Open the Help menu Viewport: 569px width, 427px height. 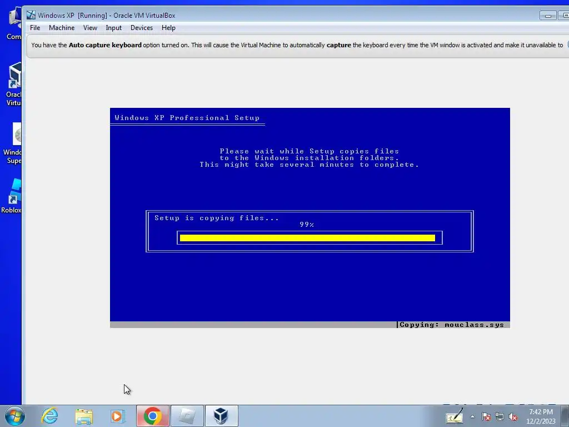(168, 28)
